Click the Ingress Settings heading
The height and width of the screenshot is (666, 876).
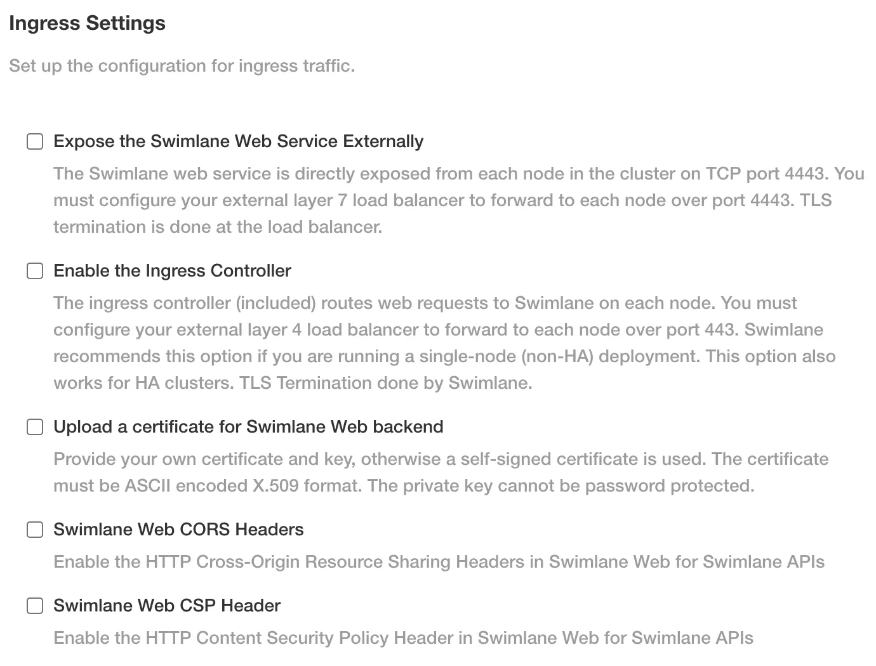tap(88, 23)
